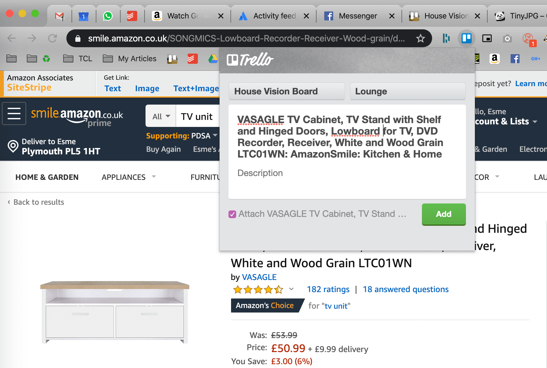
Task: Switch to the Messenger tab
Action: pos(359,16)
